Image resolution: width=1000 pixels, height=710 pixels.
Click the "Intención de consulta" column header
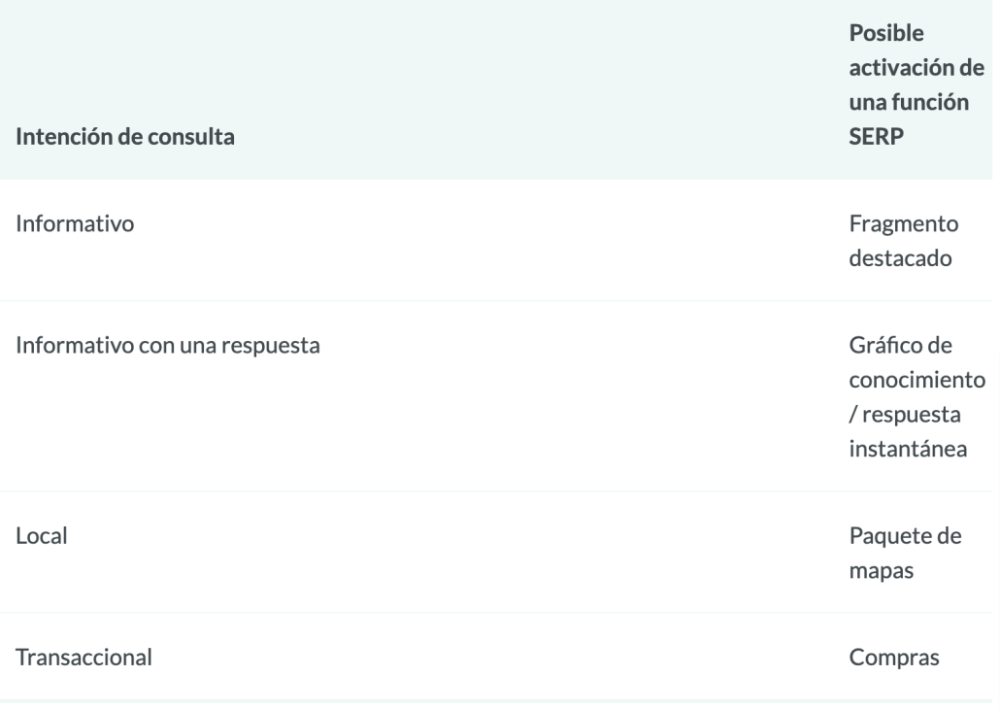point(125,138)
